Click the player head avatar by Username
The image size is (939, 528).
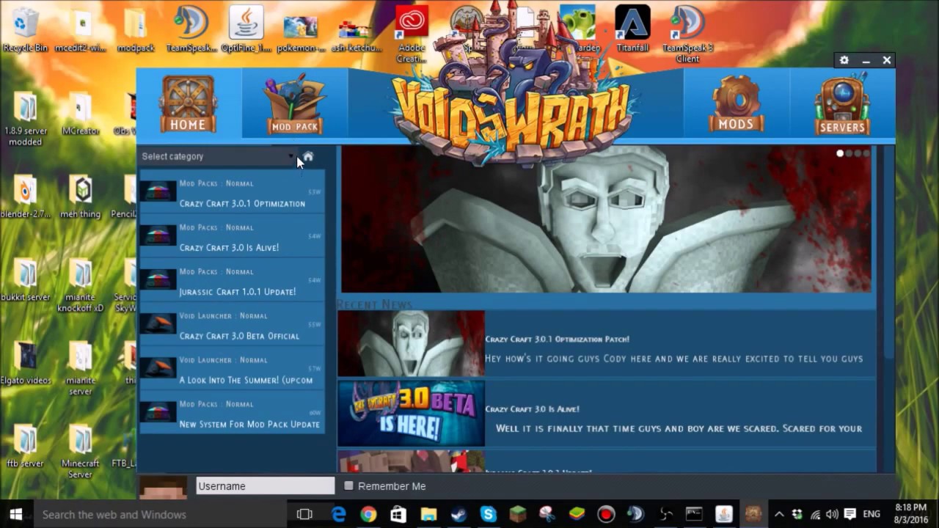[164, 486]
